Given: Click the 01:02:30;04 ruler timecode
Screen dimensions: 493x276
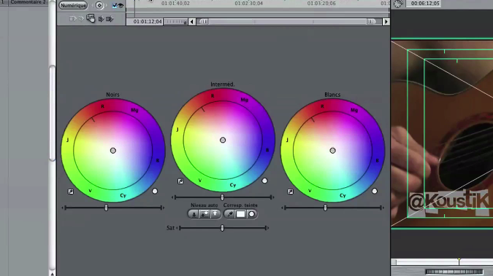Looking at the screenshot, I should point(249,4).
